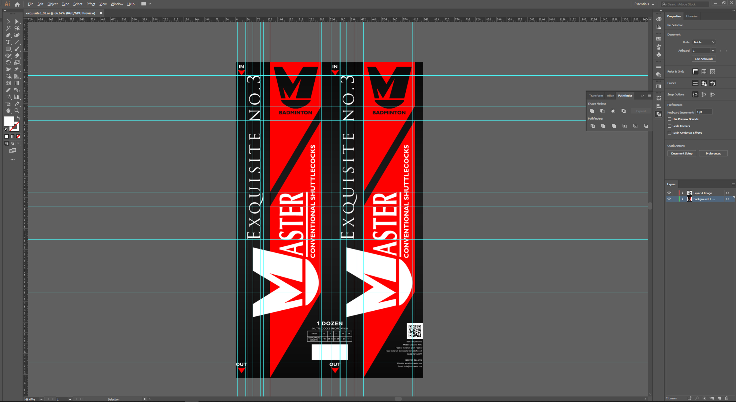
Task: Open the File menu
Action: [31, 4]
